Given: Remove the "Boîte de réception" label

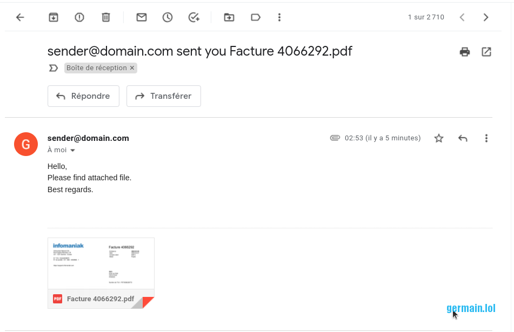Looking at the screenshot, I should tap(132, 68).
